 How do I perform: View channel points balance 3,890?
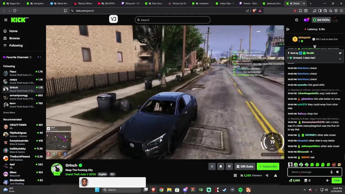294,181
